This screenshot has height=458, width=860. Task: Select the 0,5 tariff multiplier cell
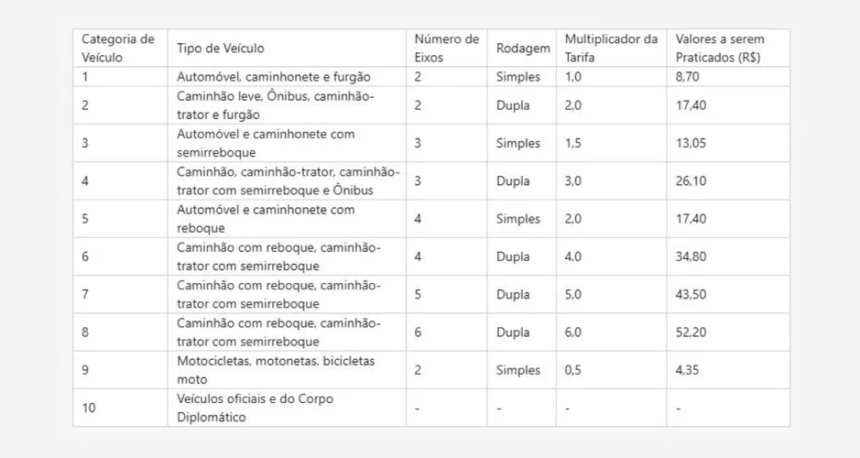[x=573, y=370]
